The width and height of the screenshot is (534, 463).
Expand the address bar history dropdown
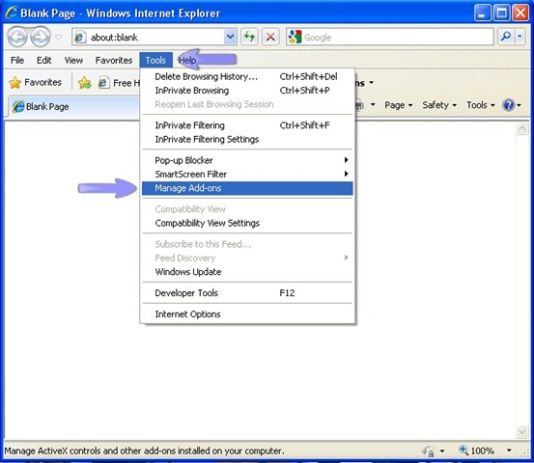pyautogui.click(x=231, y=37)
